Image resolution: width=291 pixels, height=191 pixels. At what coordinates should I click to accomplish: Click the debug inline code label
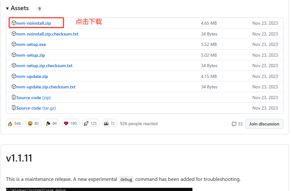pyautogui.click(x=126, y=179)
